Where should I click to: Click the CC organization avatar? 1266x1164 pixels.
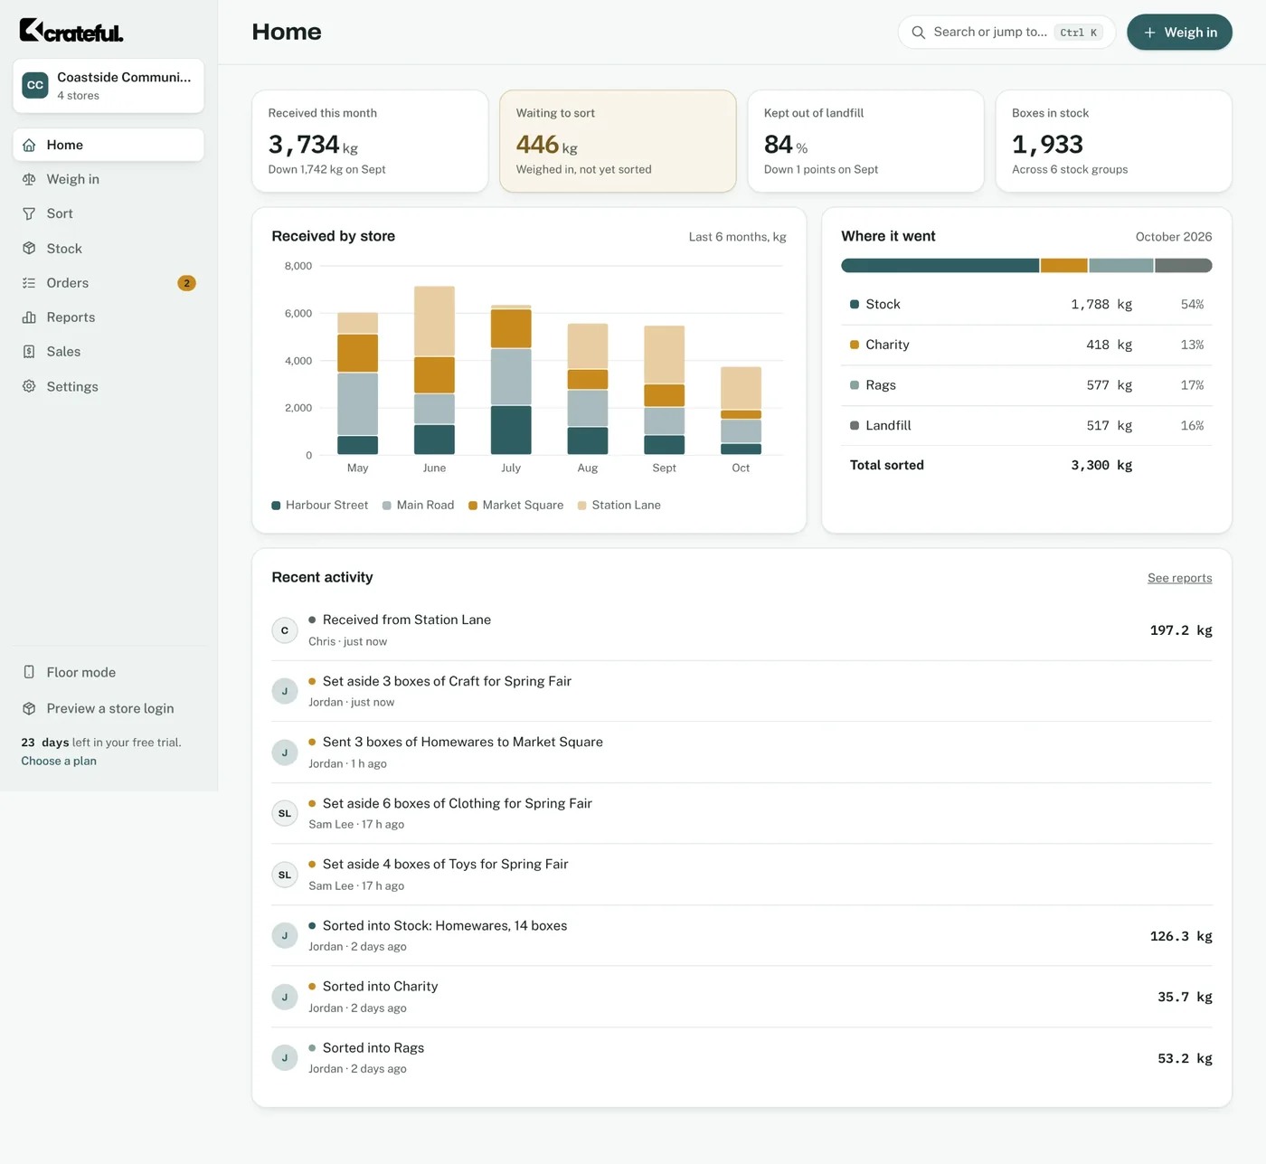(x=35, y=85)
